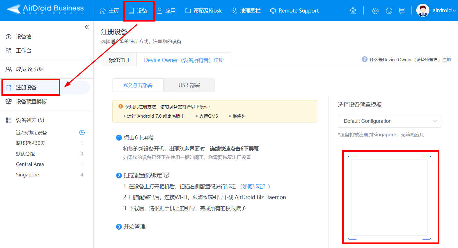The width and height of the screenshot is (458, 248).
Task: Click the orange warning icon
Action: (x=121, y=107)
